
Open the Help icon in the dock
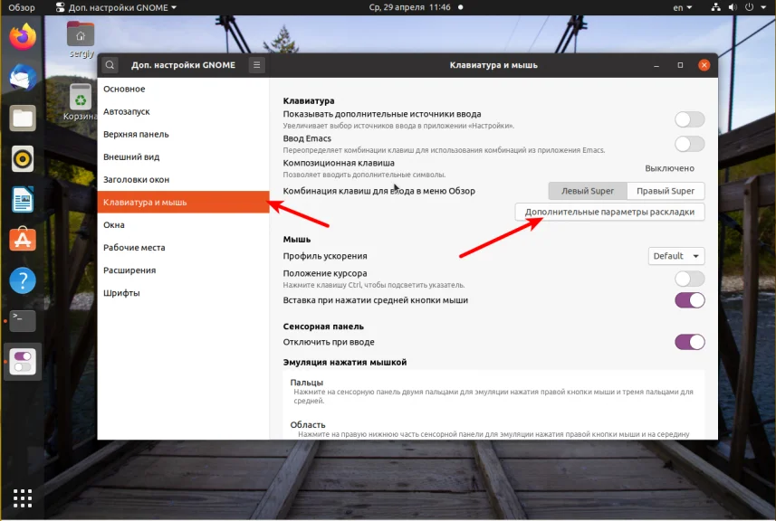tap(23, 280)
